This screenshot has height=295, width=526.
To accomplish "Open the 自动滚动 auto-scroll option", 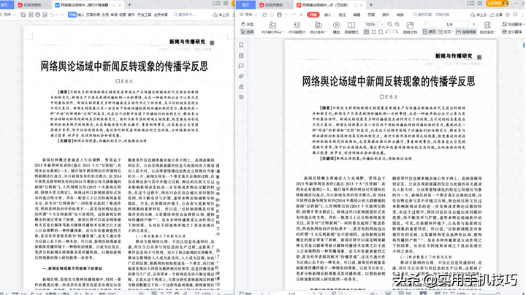I will pos(487,28).
